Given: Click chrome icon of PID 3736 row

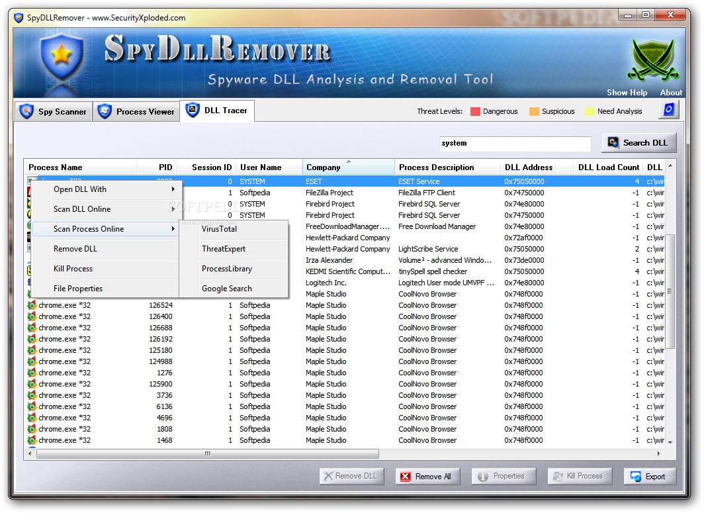Looking at the screenshot, I should [x=32, y=395].
